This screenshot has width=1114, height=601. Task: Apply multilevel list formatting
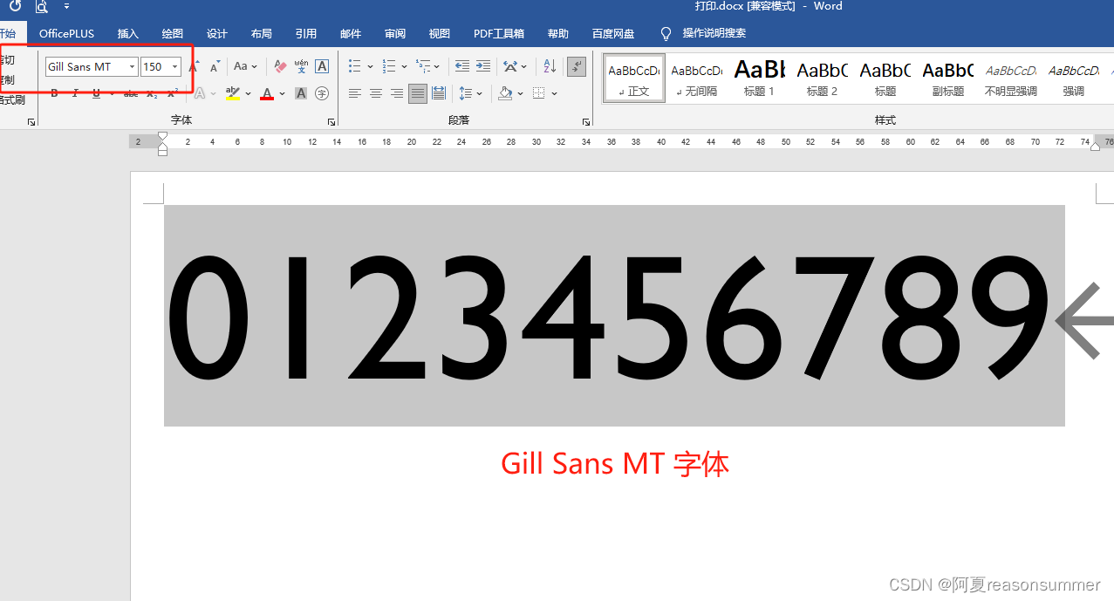point(423,66)
